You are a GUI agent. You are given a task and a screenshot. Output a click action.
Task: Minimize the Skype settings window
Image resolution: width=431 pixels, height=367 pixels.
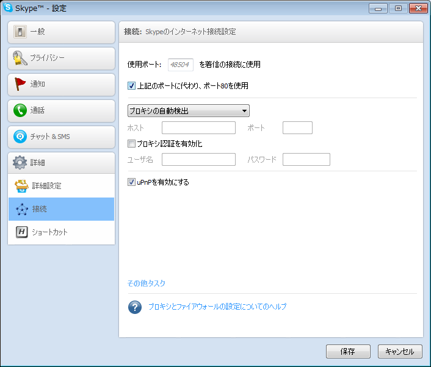click(378, 9)
